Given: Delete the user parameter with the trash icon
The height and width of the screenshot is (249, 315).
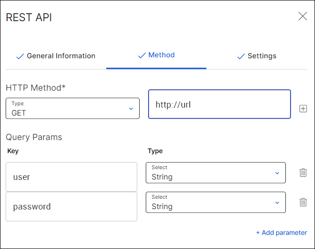Looking at the screenshot, I should (303, 172).
